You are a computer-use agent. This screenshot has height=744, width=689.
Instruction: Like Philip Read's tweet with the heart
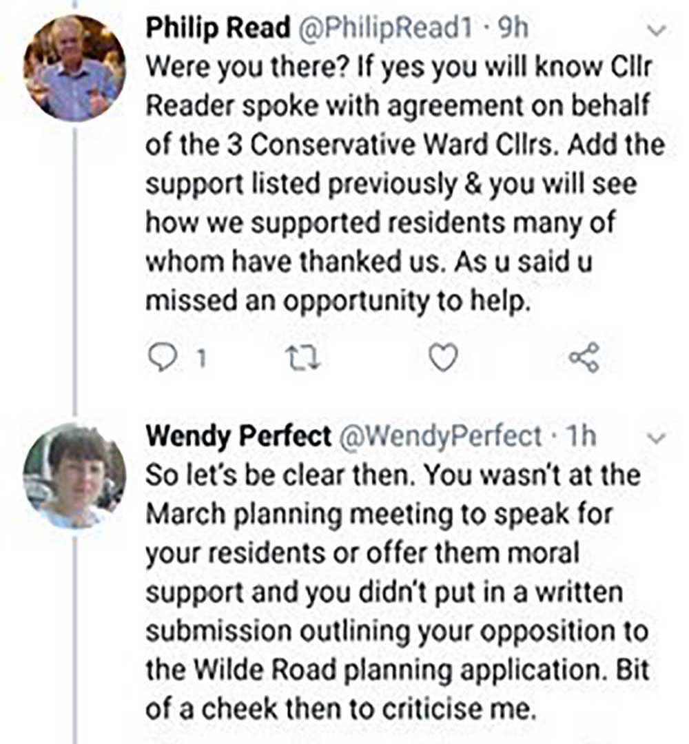[443, 358]
